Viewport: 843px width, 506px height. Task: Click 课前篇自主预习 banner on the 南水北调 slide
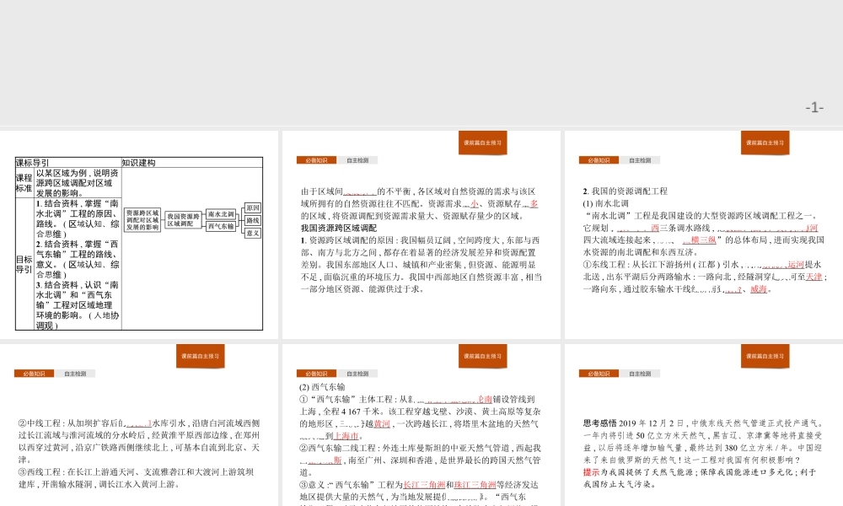(x=765, y=143)
